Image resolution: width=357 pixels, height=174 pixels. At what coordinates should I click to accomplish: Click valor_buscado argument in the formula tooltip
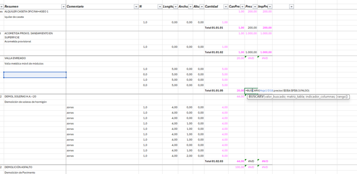pos(274,97)
